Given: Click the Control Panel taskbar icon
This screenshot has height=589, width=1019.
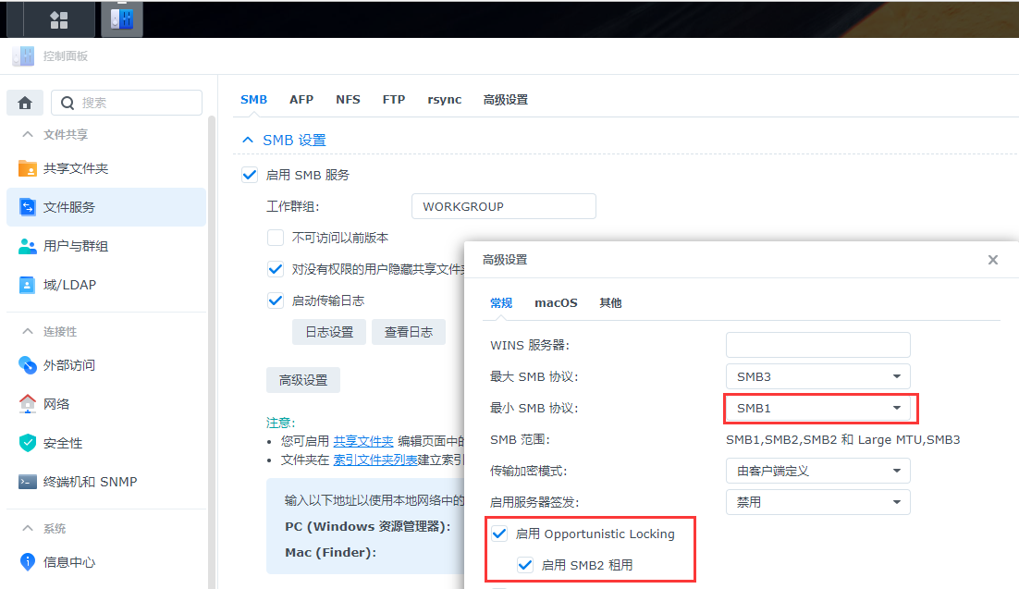Looking at the screenshot, I should pyautogui.click(x=121, y=19).
